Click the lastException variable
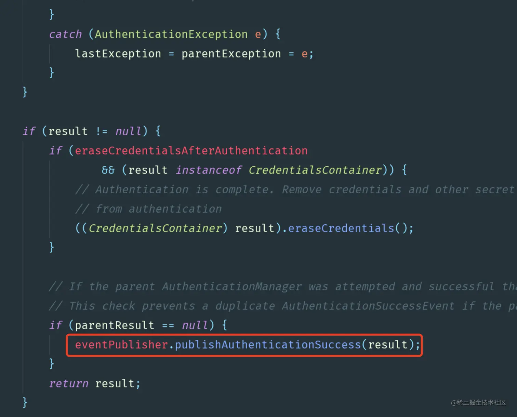The width and height of the screenshot is (517, 417). coord(118,54)
